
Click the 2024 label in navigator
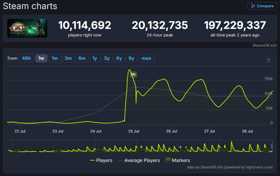coord(224,150)
